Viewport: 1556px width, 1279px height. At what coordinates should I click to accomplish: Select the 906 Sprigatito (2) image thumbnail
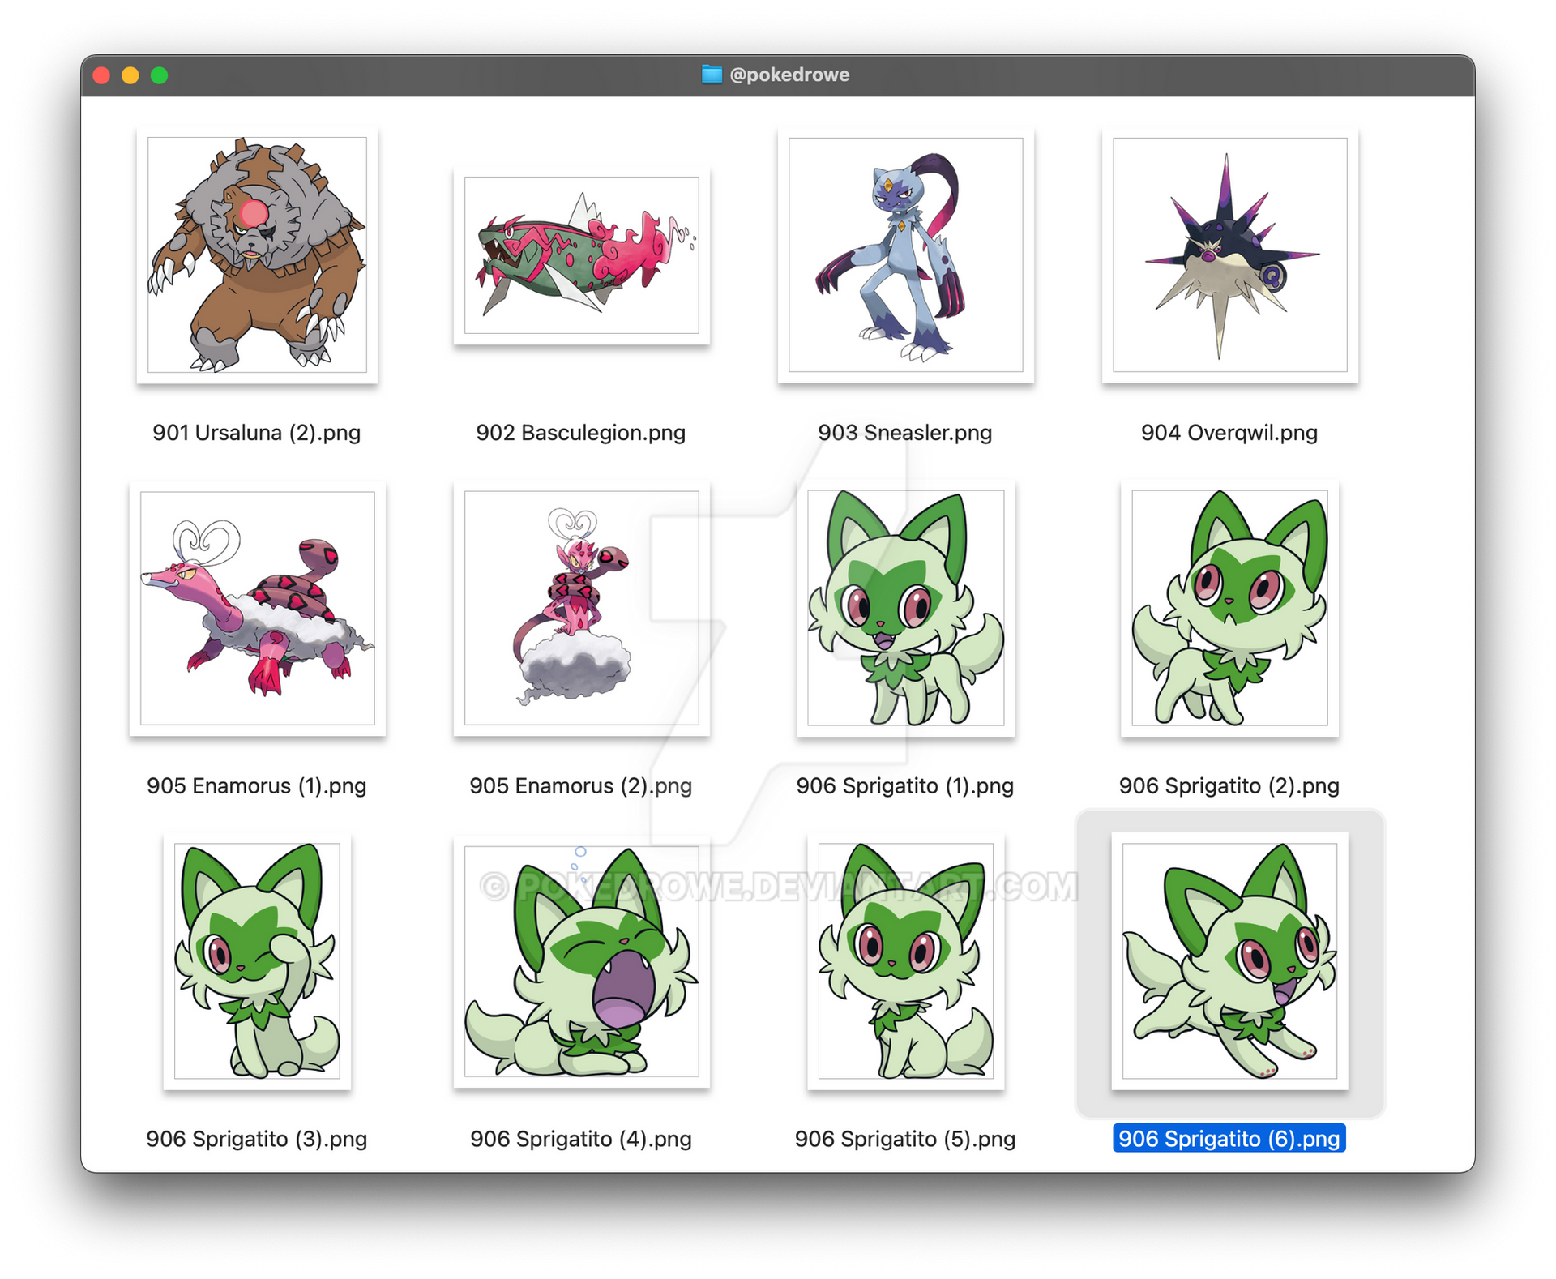pos(1229,608)
